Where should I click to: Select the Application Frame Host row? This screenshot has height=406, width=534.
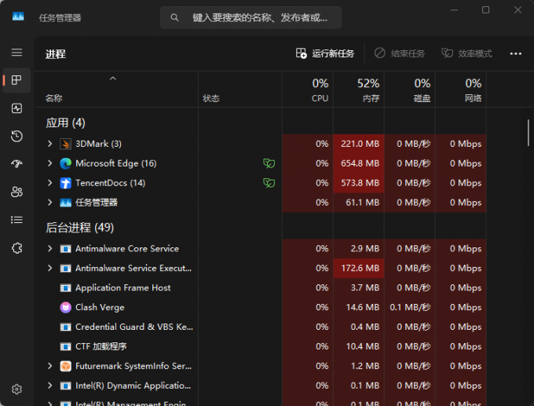point(261,287)
